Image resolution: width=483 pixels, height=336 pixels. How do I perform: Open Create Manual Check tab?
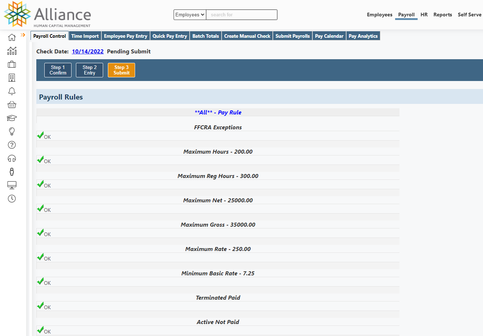247,36
